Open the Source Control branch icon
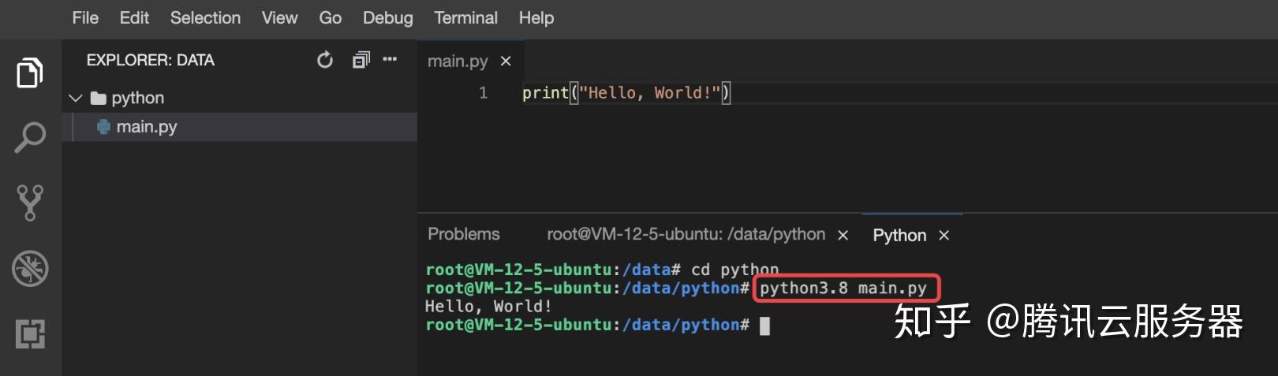The width and height of the screenshot is (1278, 376). pyautogui.click(x=30, y=203)
